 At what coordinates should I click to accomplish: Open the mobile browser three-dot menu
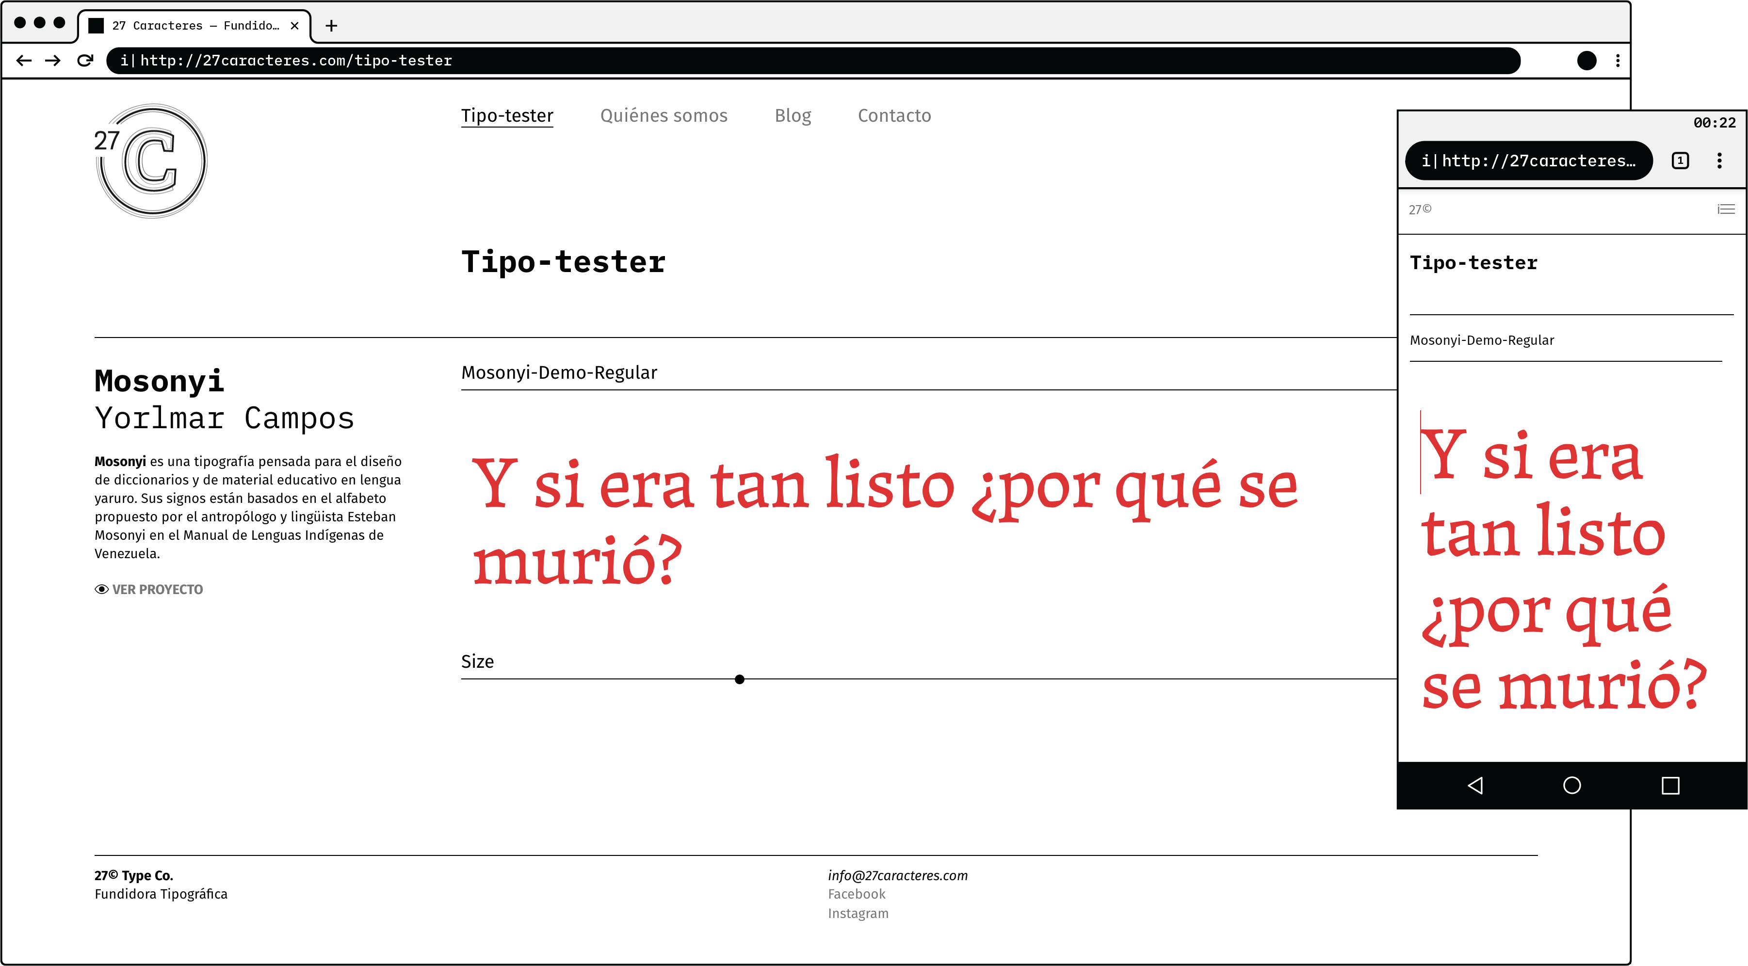[x=1719, y=161]
